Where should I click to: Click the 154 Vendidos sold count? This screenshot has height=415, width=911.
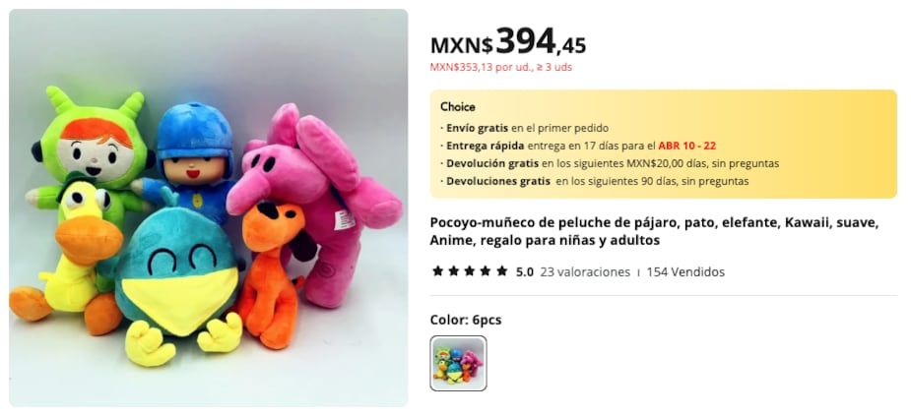click(685, 271)
